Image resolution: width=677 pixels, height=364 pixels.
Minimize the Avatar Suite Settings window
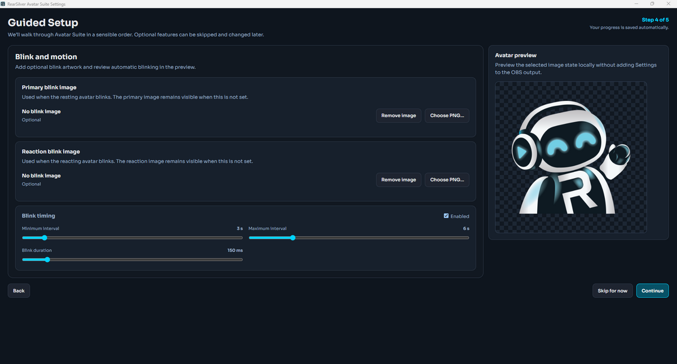(638, 4)
